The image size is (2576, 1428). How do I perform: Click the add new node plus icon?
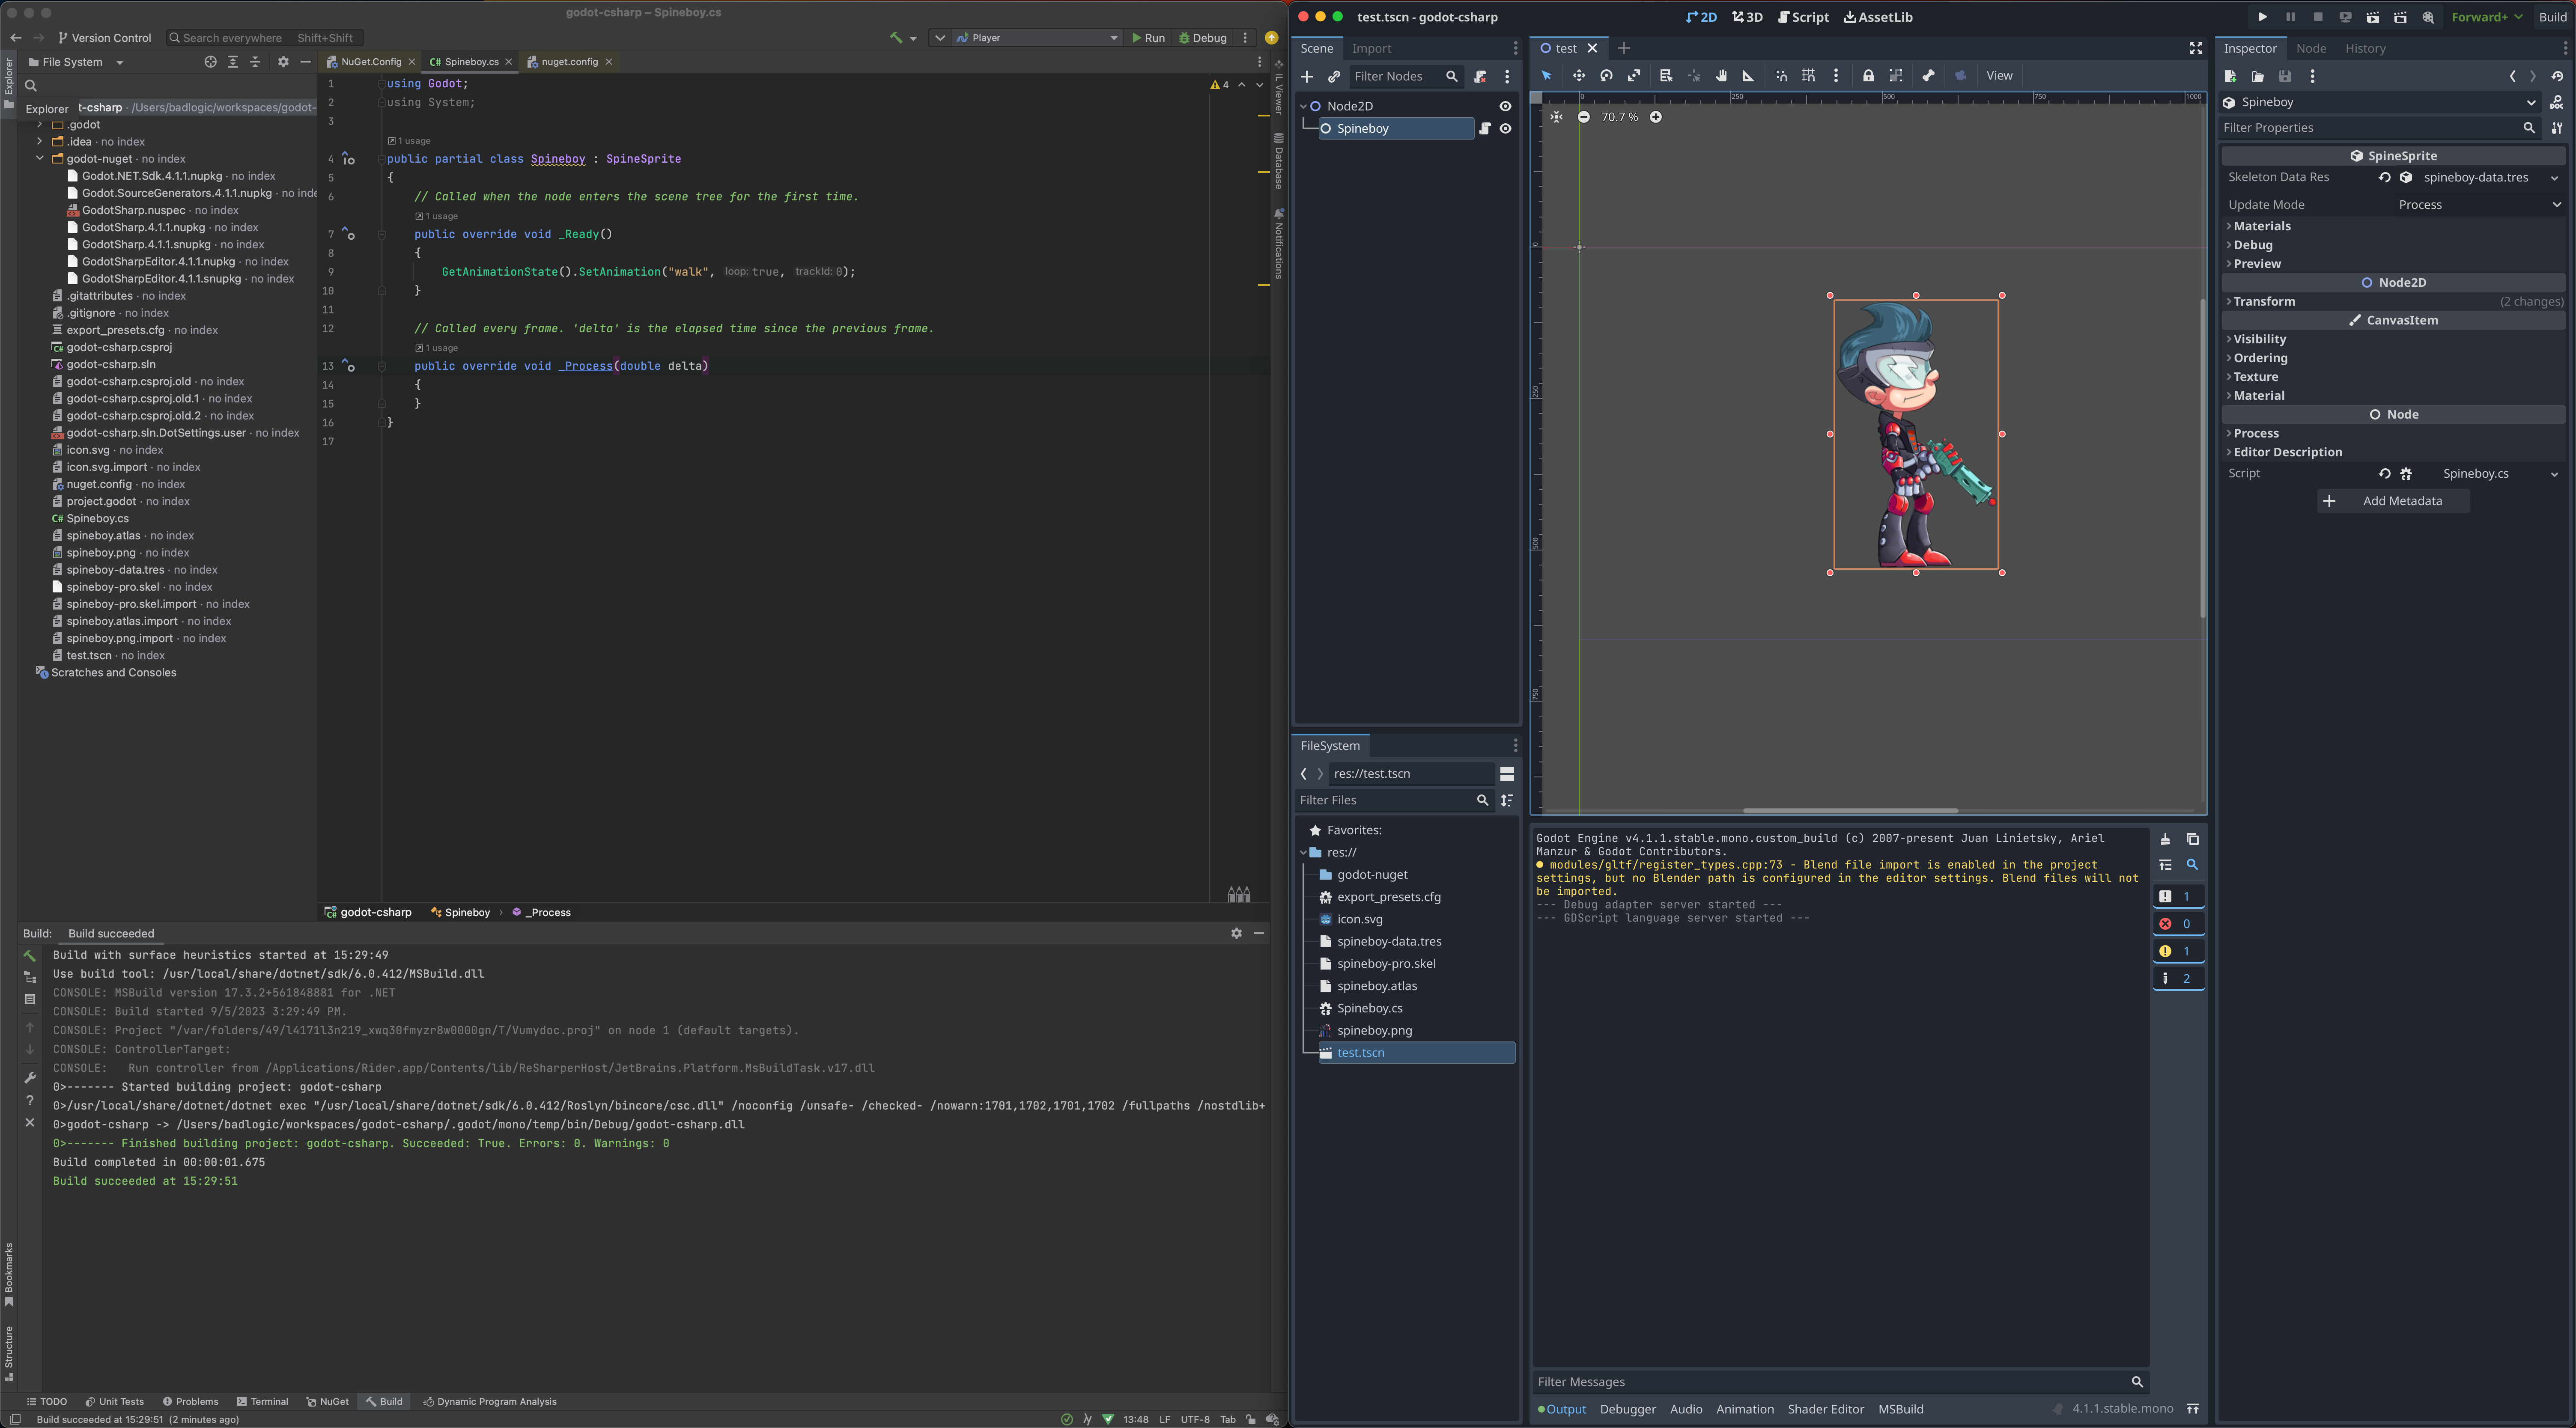(1306, 76)
